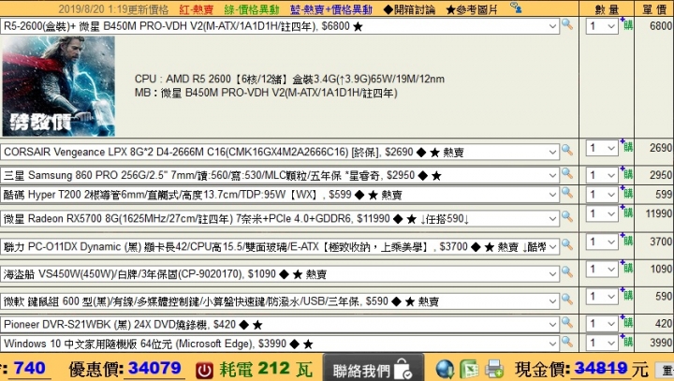The image size is (674, 381).
Task: Expand the R5-2600 + B450M PRO-VDH product dropdown
Action: tap(280, 26)
